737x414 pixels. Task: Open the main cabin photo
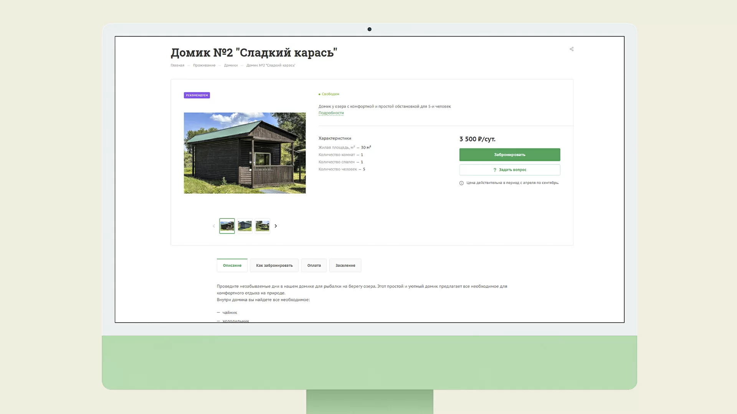(245, 153)
